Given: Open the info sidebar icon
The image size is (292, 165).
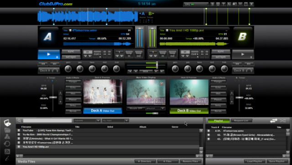Looking at the screenshot, I should [x=7, y=159].
